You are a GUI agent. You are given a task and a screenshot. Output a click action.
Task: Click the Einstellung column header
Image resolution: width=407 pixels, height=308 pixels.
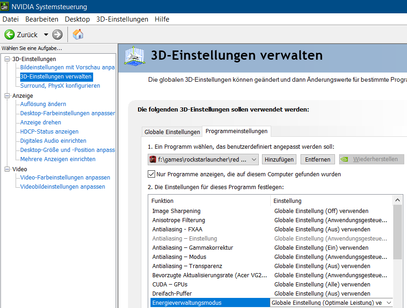coord(331,201)
